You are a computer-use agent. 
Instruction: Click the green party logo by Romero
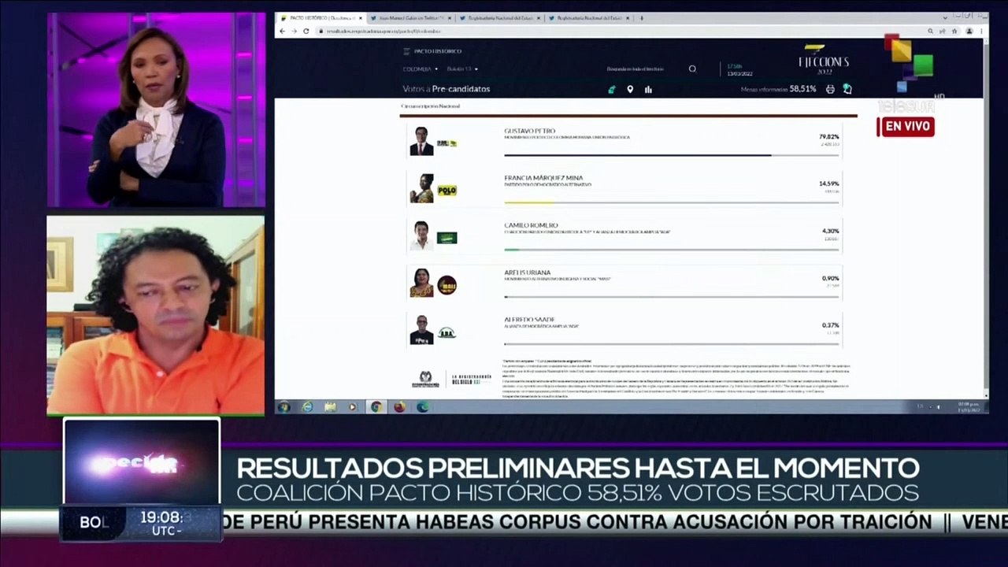447,238
